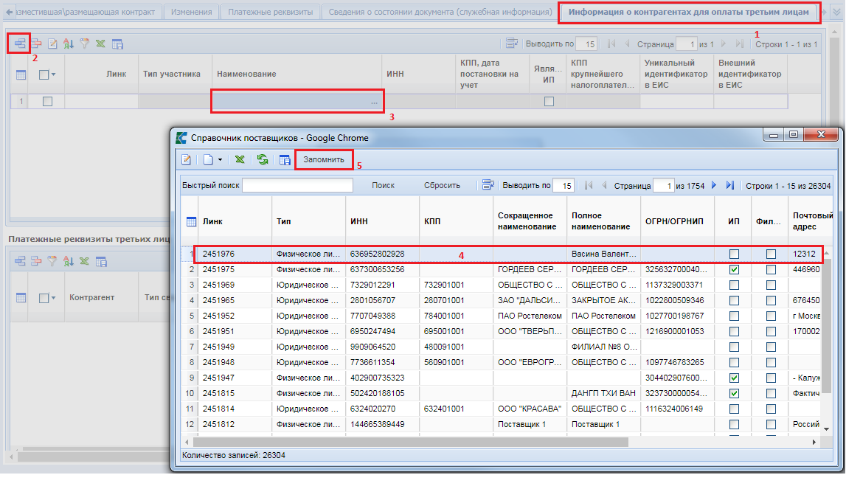
Task: Uncheck the ИП checkbox for ГОРДЕЕВ supplier 2451975
Action: click(x=734, y=269)
